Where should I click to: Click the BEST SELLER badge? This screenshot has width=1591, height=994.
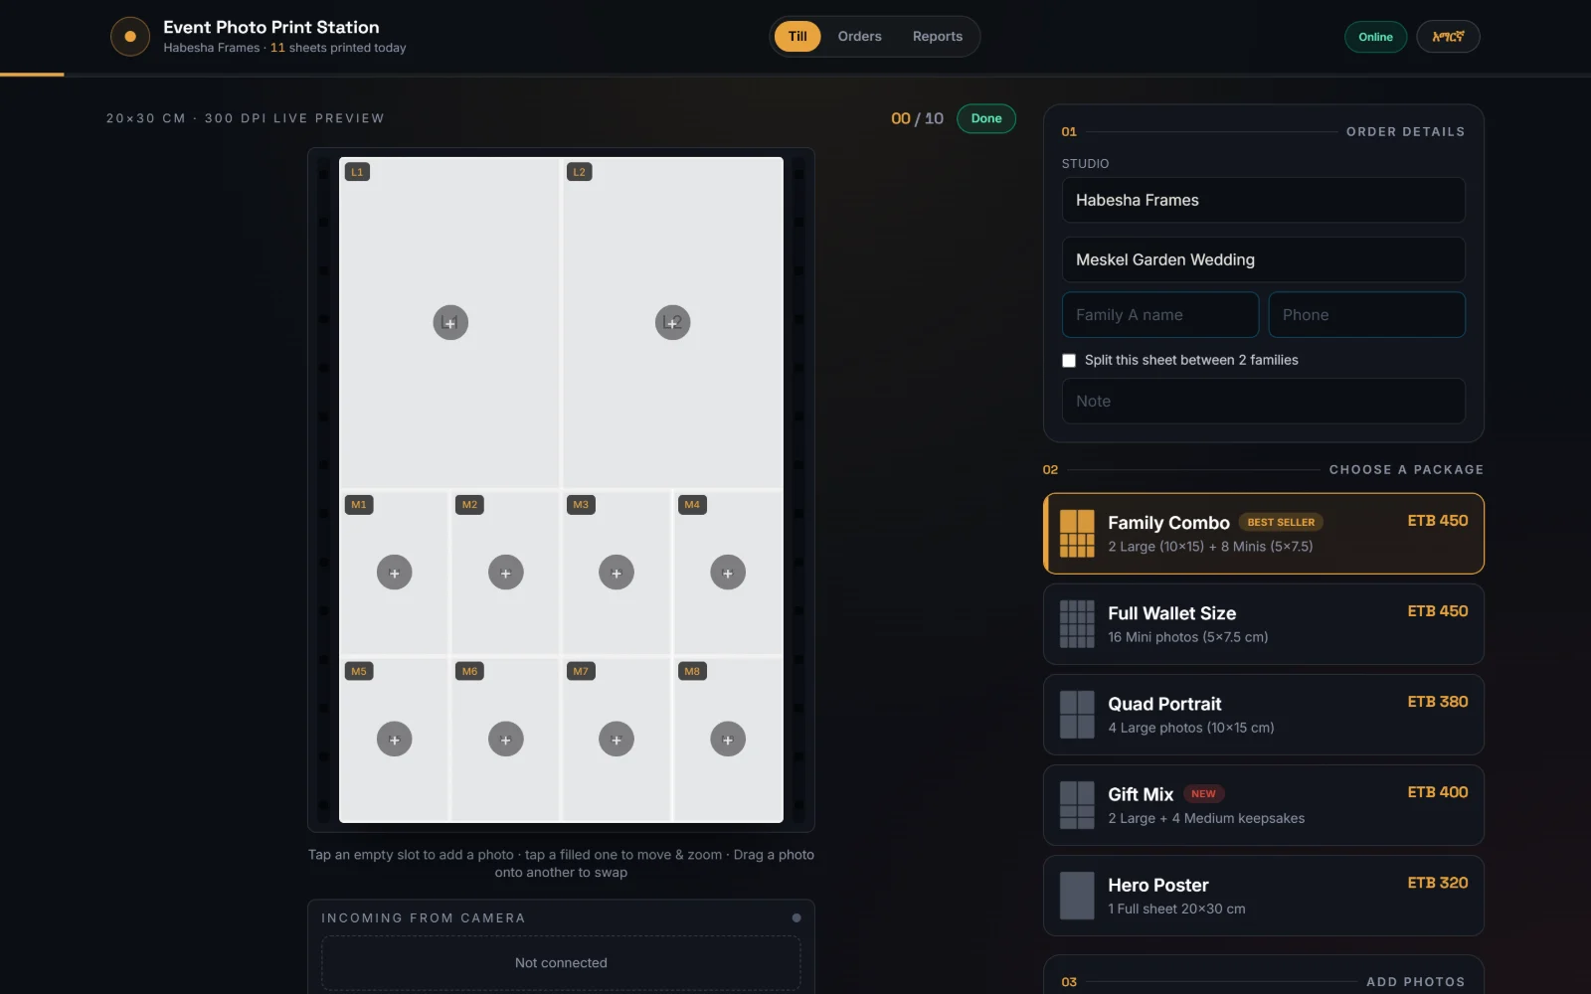[x=1281, y=523]
